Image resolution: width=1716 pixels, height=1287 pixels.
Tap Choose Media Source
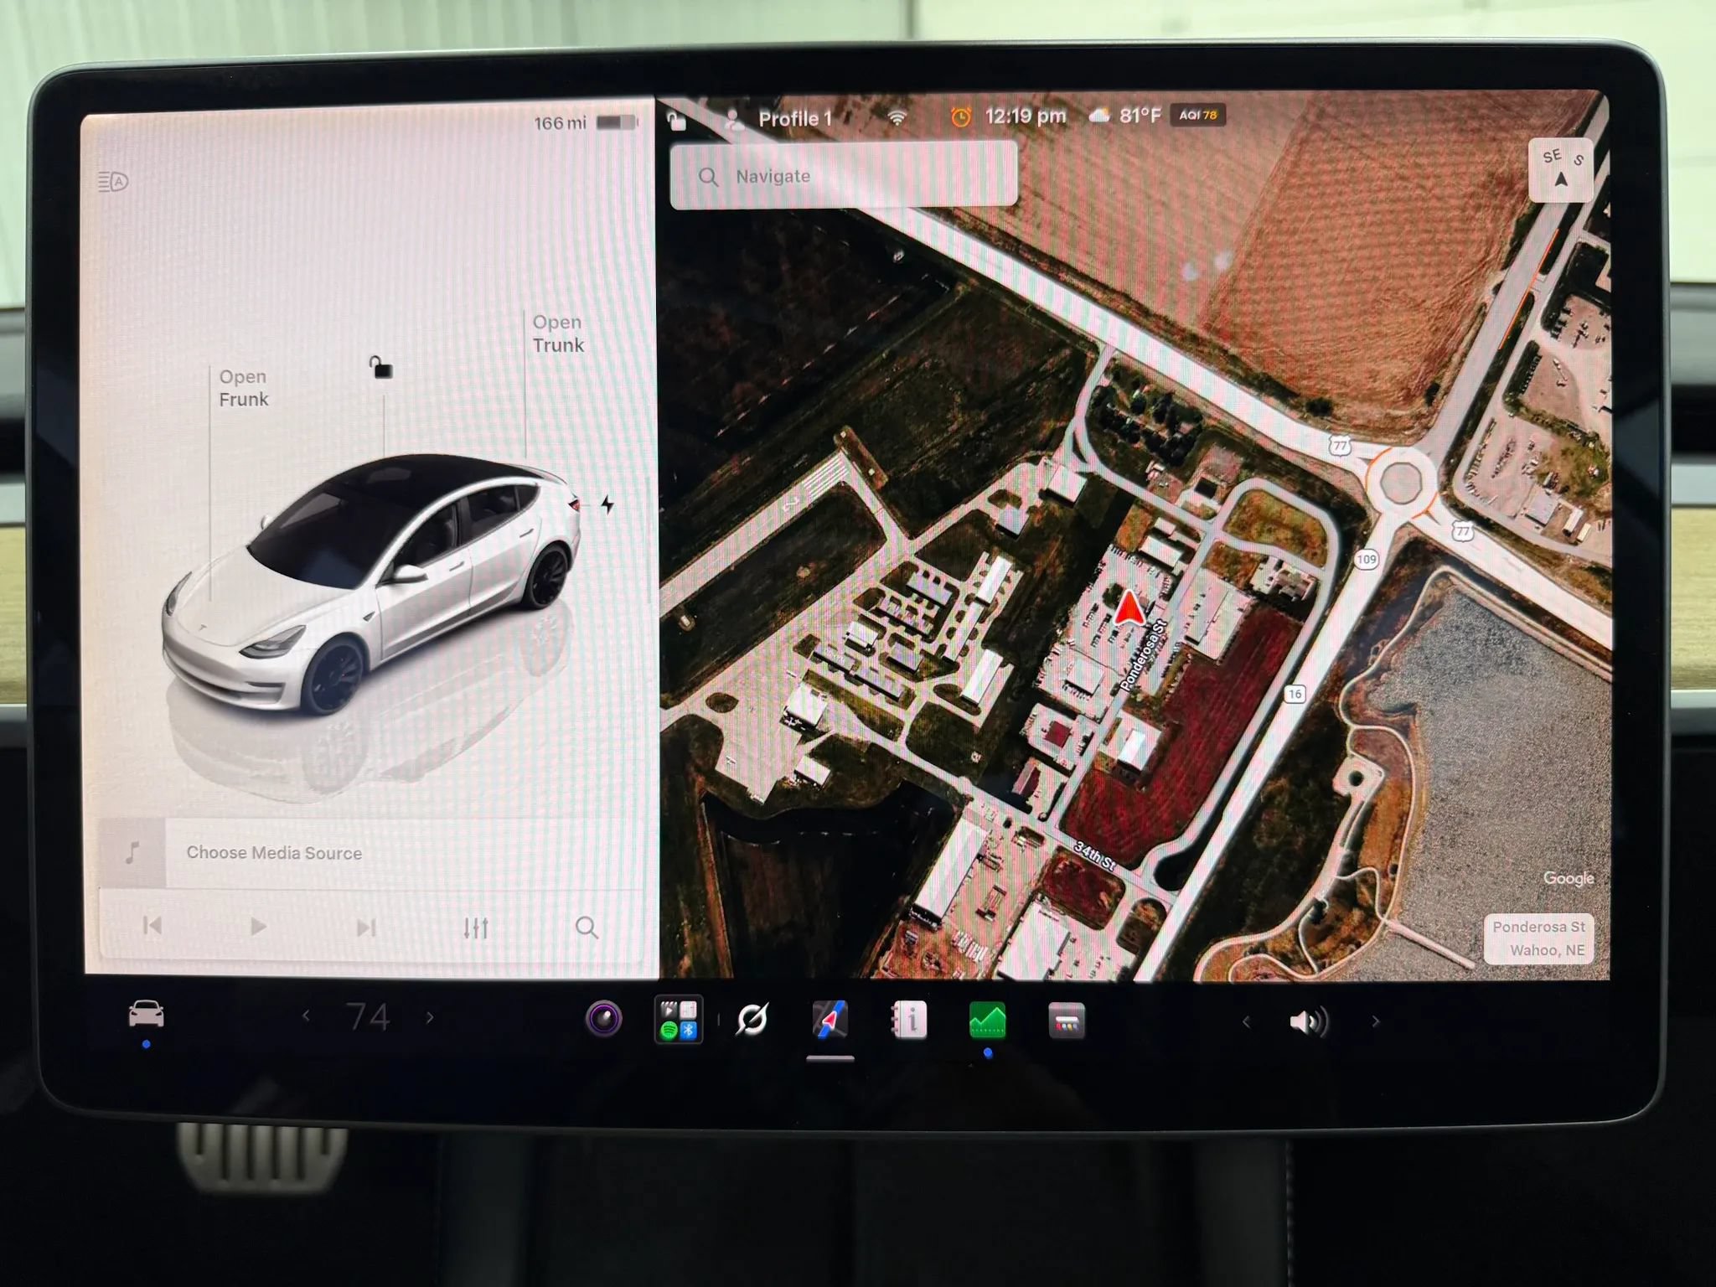[x=274, y=853]
